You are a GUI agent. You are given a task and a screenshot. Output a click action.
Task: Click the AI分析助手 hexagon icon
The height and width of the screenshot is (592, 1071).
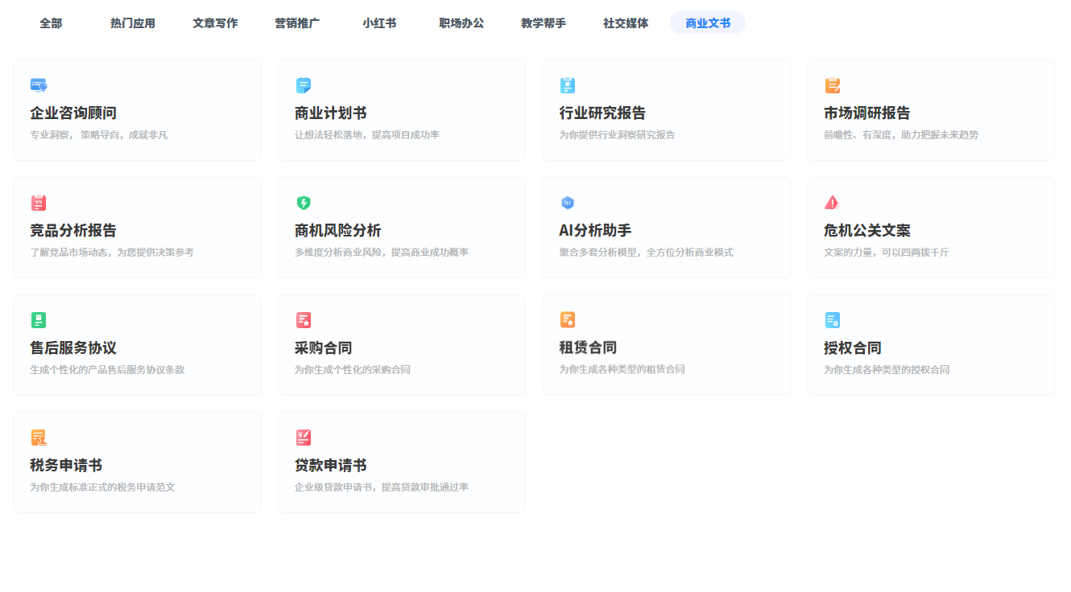tap(568, 203)
